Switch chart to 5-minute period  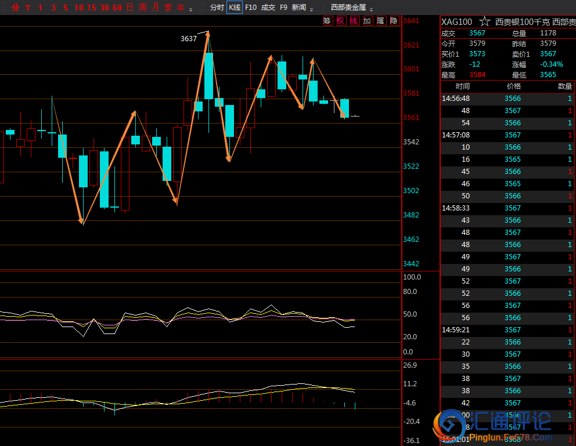(x=66, y=8)
